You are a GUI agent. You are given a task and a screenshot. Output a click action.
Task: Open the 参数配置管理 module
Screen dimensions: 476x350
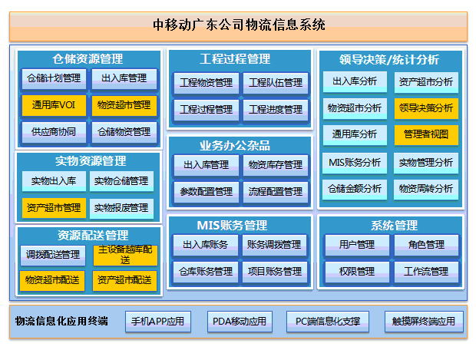(206, 191)
